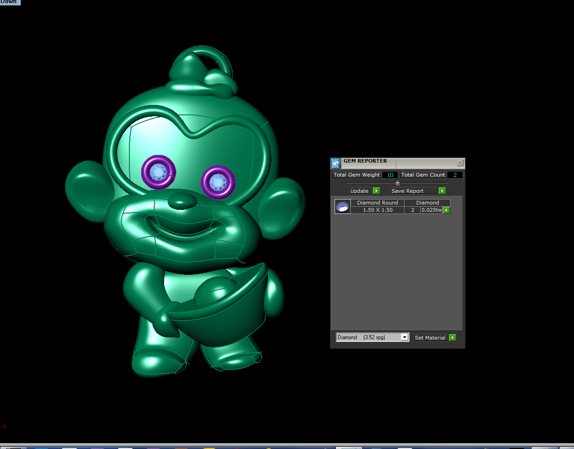Click the Total Gem Count value 2
The width and height of the screenshot is (574, 449).
pyautogui.click(x=455, y=175)
